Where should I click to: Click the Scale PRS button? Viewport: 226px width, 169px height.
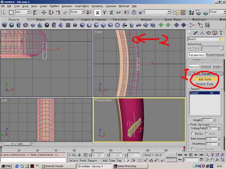[217, 67]
